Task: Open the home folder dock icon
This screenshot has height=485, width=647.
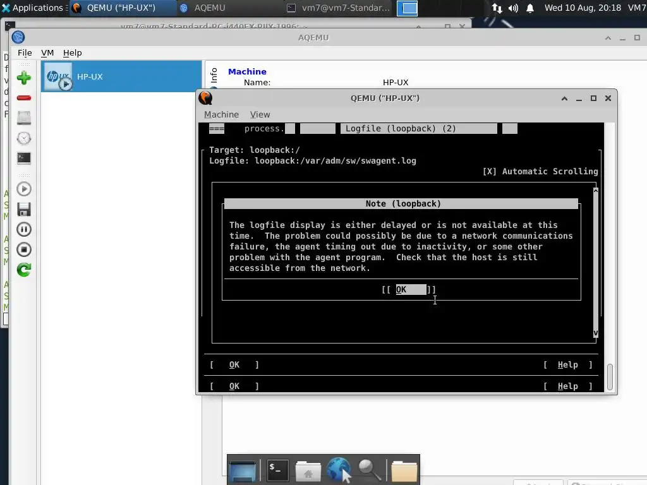Action: click(x=308, y=470)
